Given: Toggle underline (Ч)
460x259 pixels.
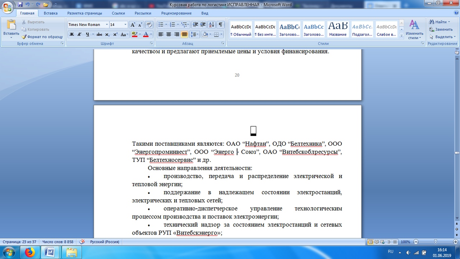Looking at the screenshot, I should (87, 35).
